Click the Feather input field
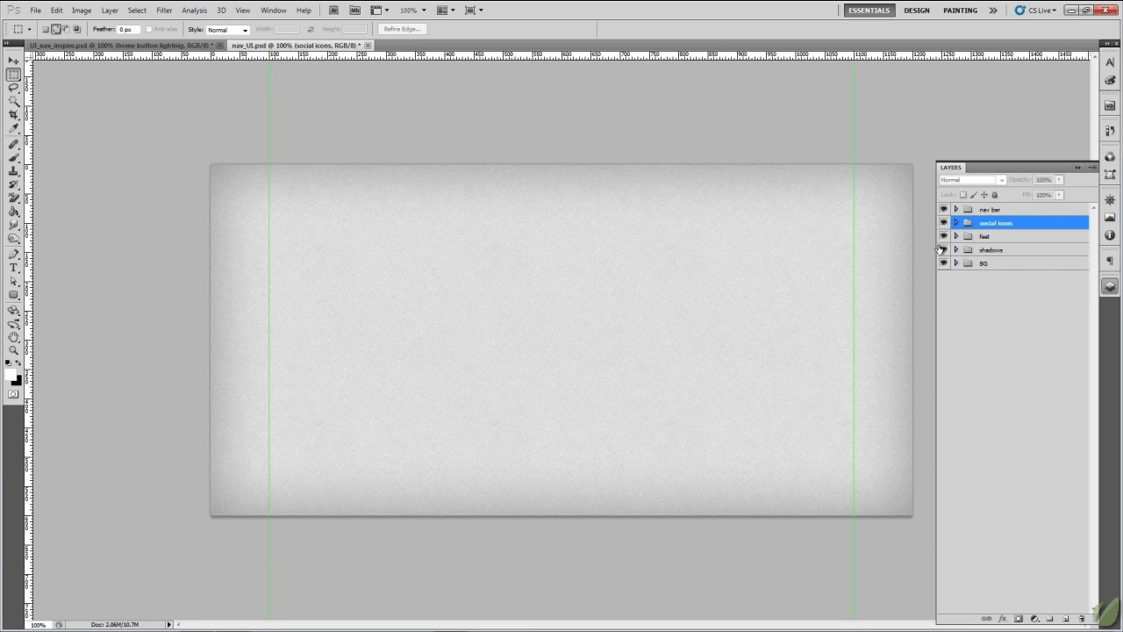This screenshot has width=1123, height=632. tap(130, 30)
